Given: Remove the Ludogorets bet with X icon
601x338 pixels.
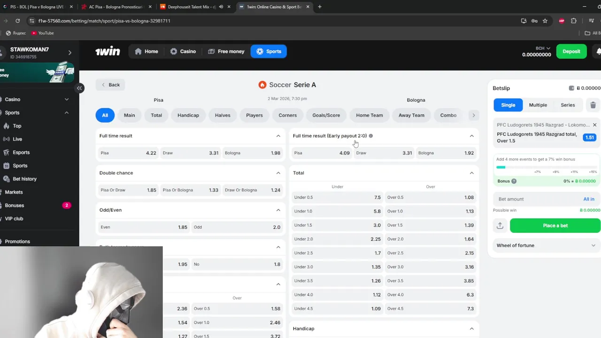Looking at the screenshot, I should [594, 125].
